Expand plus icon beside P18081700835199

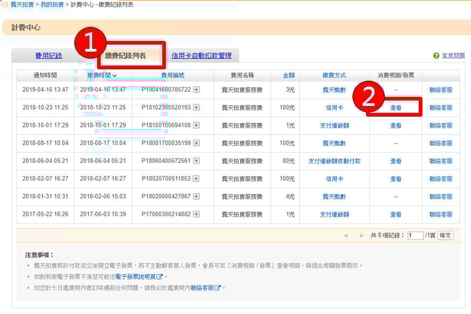[x=196, y=143]
